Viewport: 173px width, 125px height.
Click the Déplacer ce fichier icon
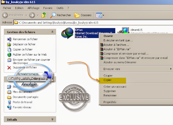9,44
